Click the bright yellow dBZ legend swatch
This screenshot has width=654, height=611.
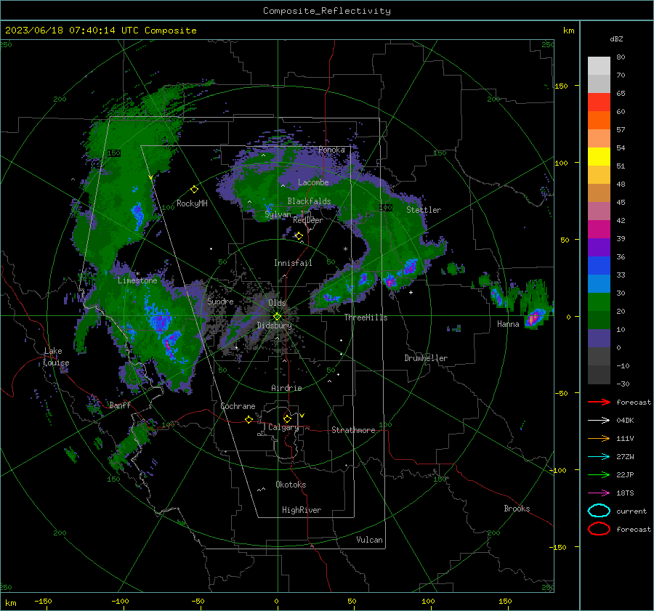point(599,156)
